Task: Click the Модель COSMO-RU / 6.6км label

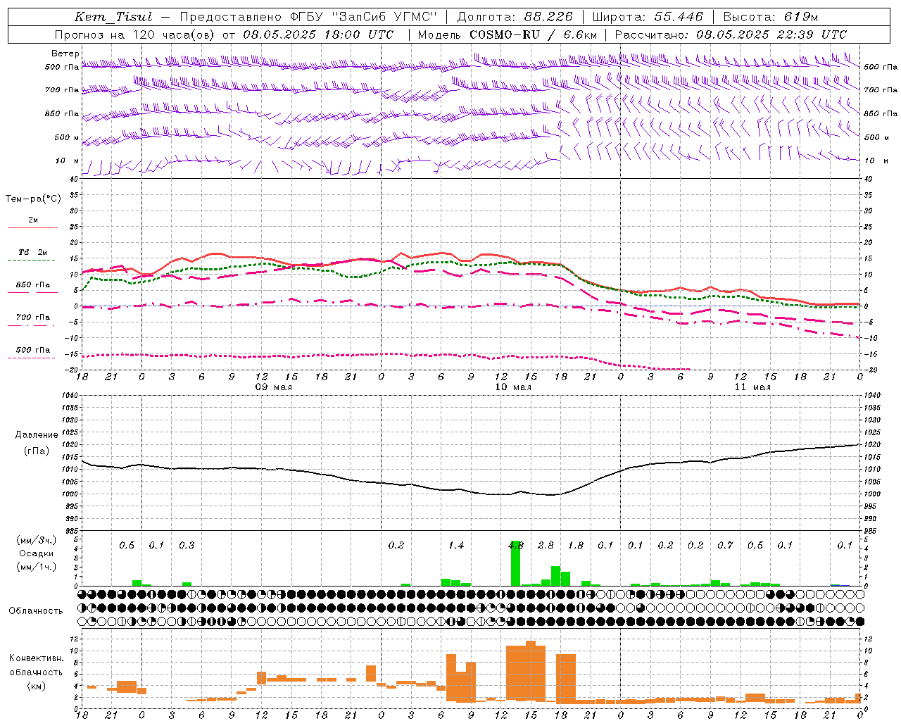Action: coord(507,35)
